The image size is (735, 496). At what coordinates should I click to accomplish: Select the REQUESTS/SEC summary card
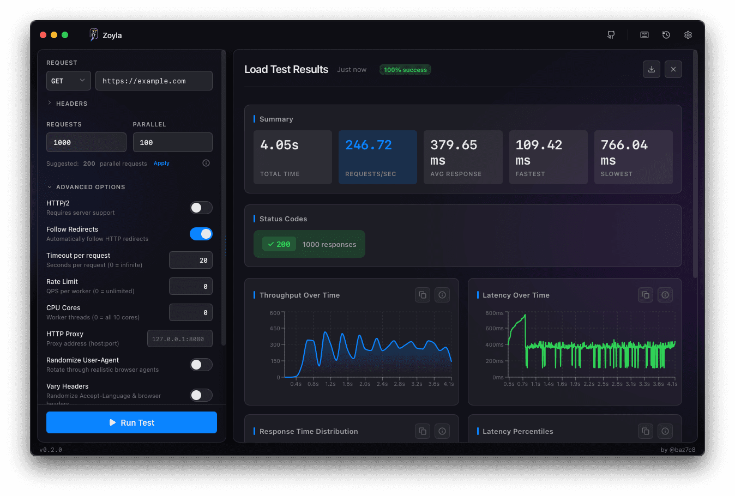point(377,157)
